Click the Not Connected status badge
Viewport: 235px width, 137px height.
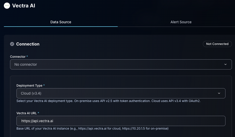click(217, 44)
